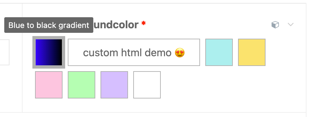The image size is (313, 117).
Task: Click the black end of the gradient swatch
Action: tap(59, 52)
